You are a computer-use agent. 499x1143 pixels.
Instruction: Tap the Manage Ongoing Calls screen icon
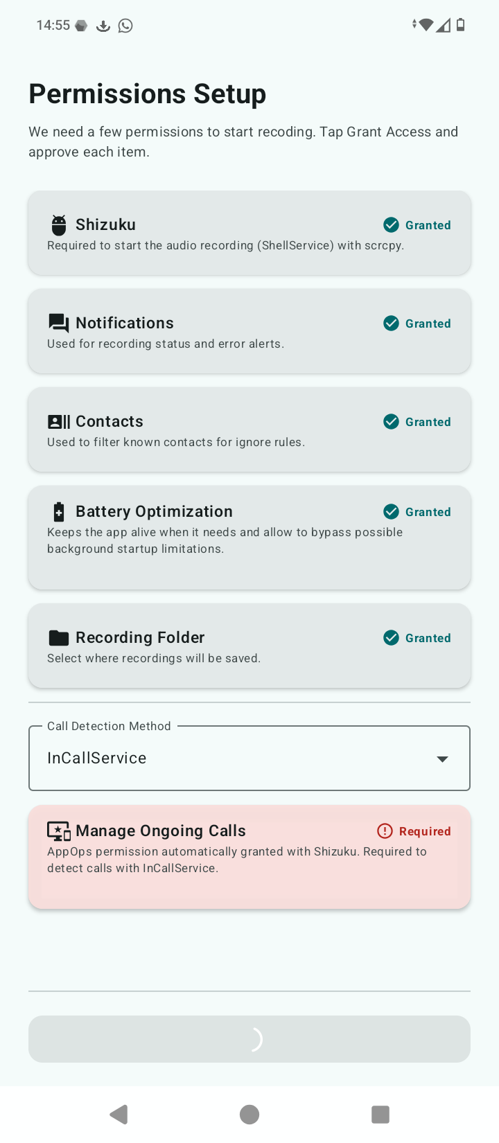pos(59,831)
